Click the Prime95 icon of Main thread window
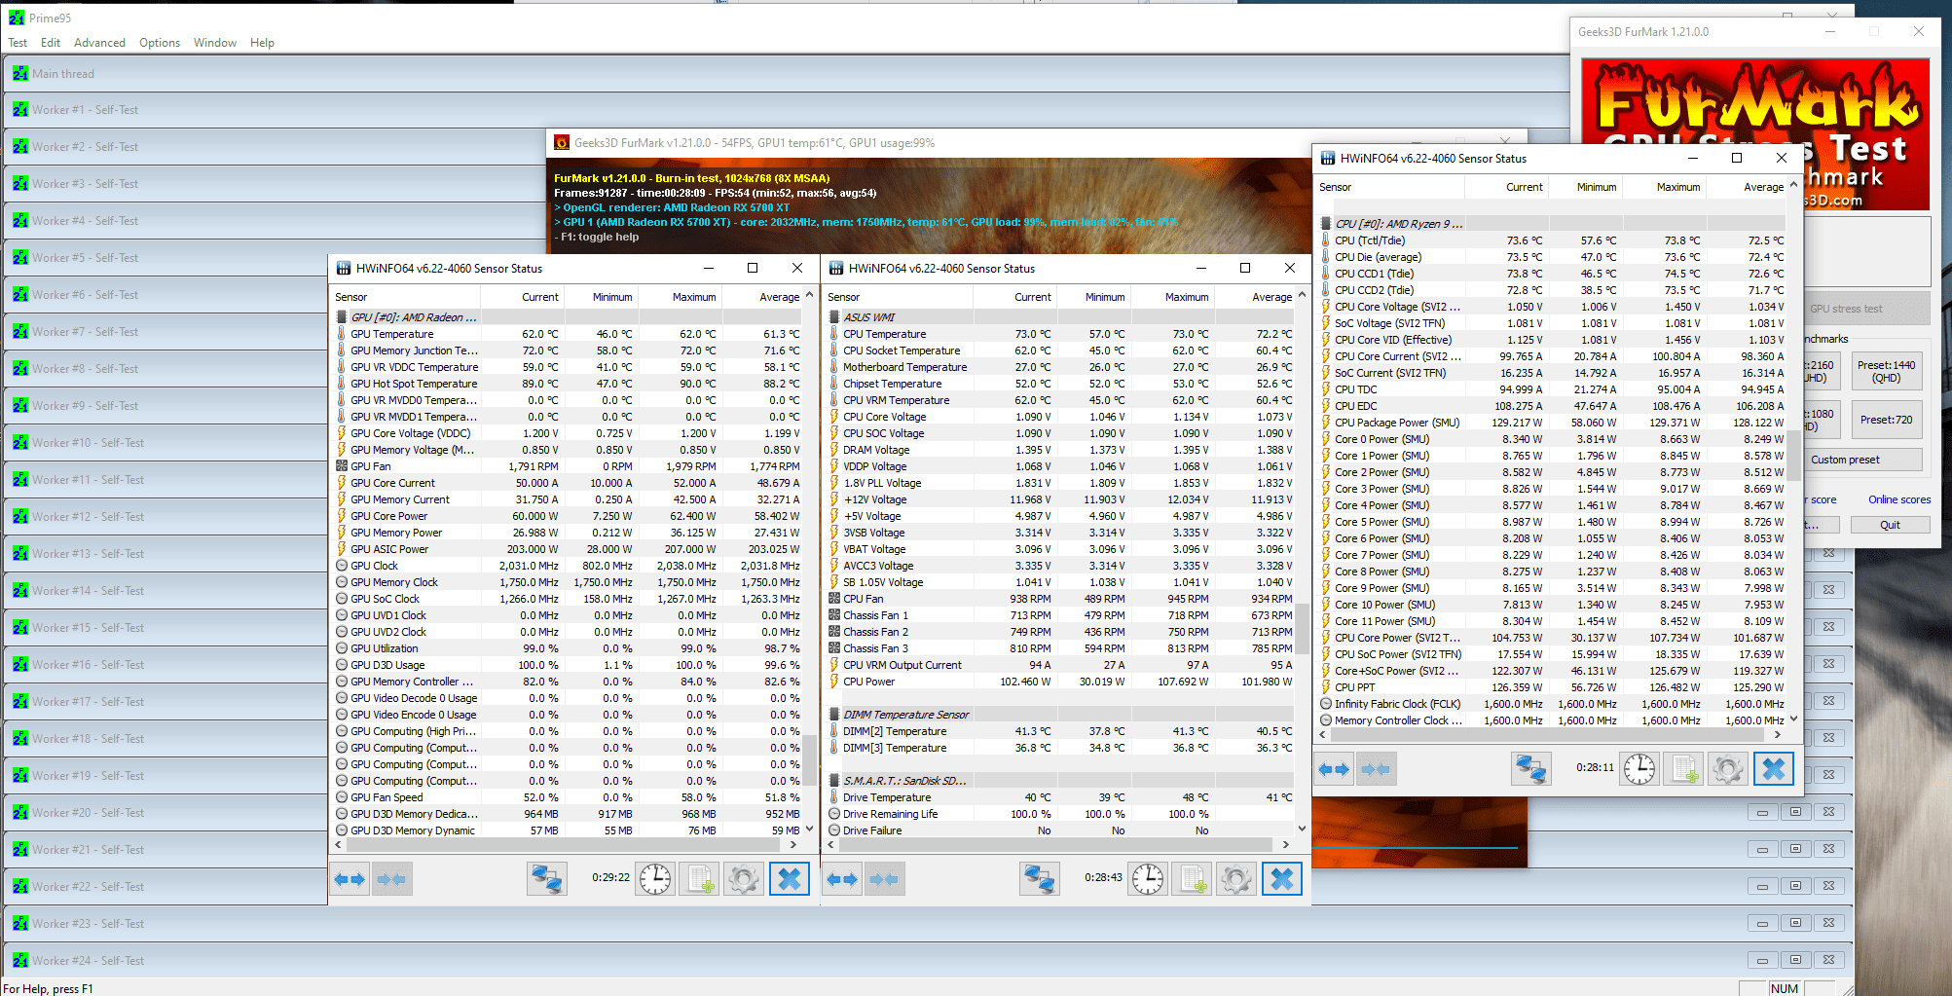 point(19,73)
